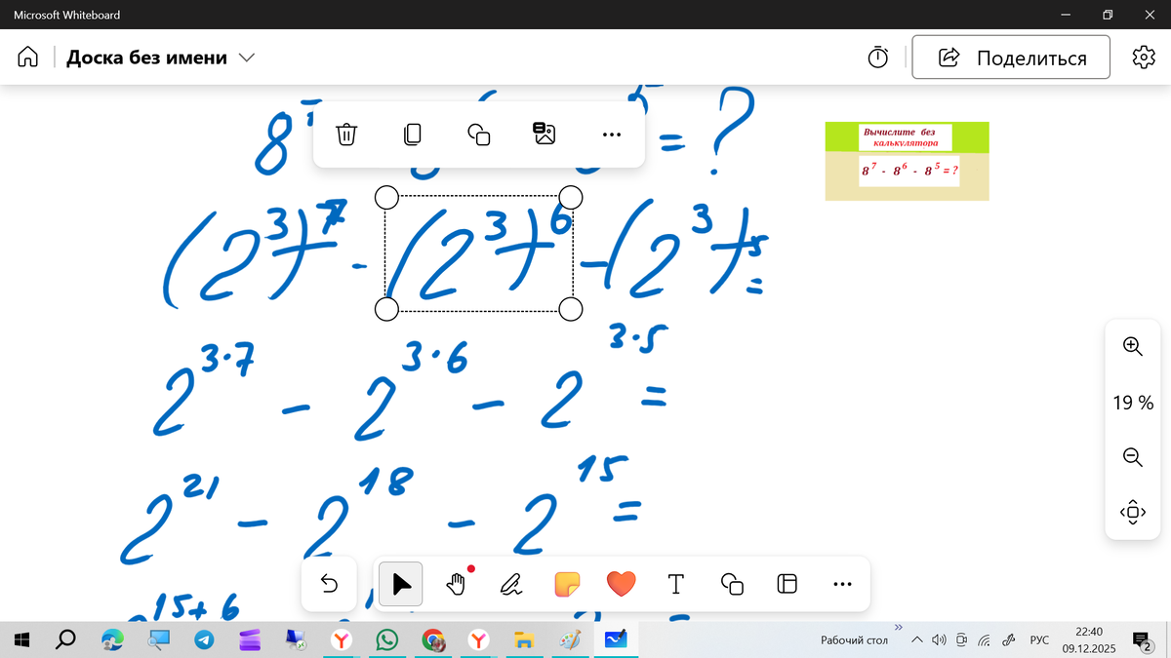Open more options in selection toolbar
Screen dimensions: 1171x658
point(612,135)
